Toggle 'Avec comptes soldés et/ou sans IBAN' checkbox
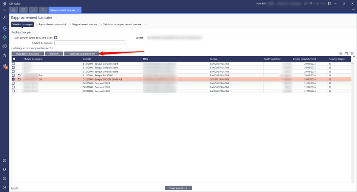Image resolution: width=357 pixels, height=192 pixels. coord(56,37)
